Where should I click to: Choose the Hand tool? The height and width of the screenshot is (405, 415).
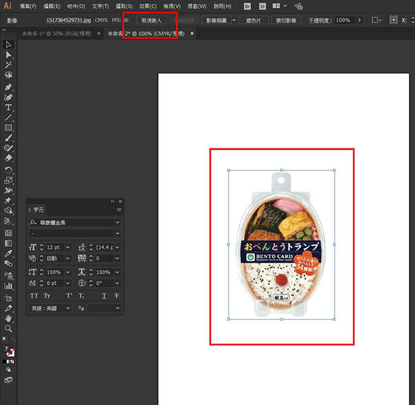coord(9,318)
